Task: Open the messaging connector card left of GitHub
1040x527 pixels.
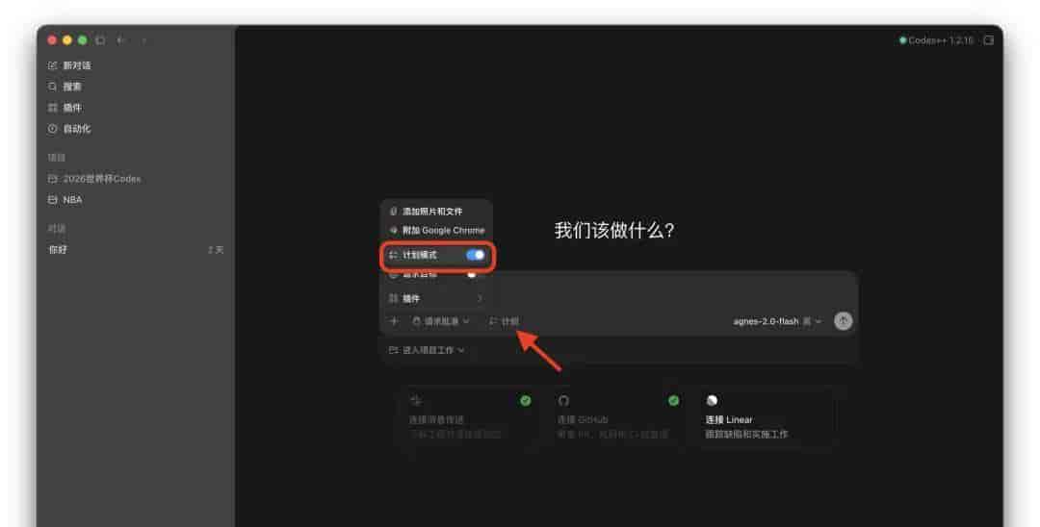Action: (x=469, y=417)
